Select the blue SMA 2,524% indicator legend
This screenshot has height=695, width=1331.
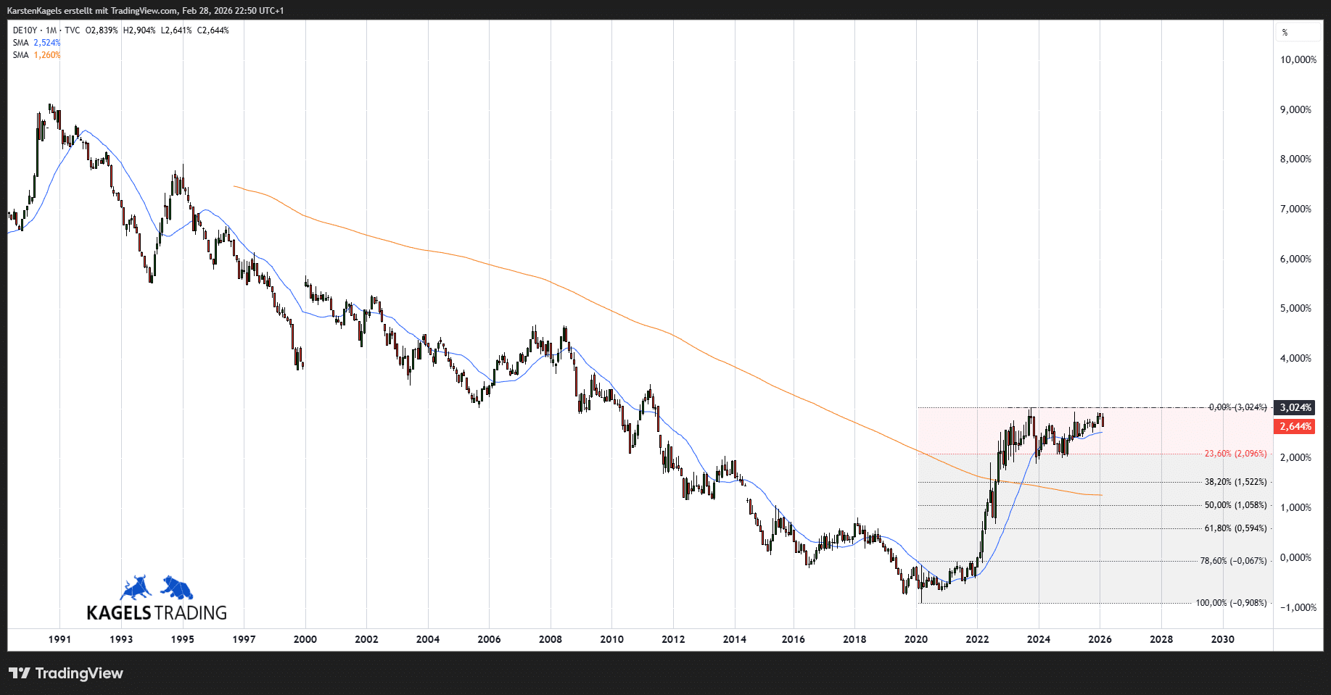[x=36, y=43]
